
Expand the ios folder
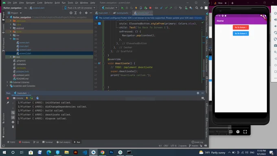11,35
